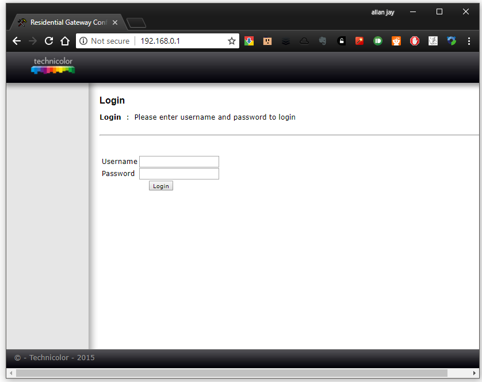Viewport: 482px width, 382px height.
Task: Open the Chrome download extension icon
Action: pos(249,41)
